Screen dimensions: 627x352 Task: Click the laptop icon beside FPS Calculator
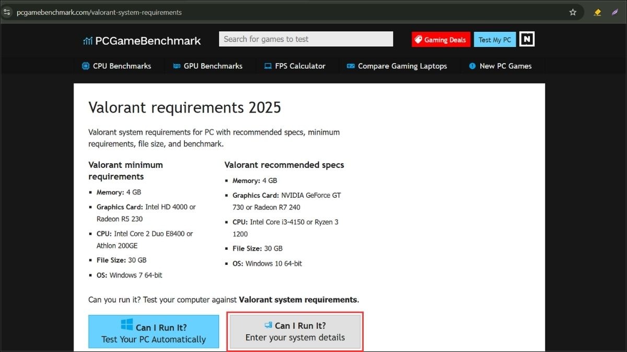(268, 66)
